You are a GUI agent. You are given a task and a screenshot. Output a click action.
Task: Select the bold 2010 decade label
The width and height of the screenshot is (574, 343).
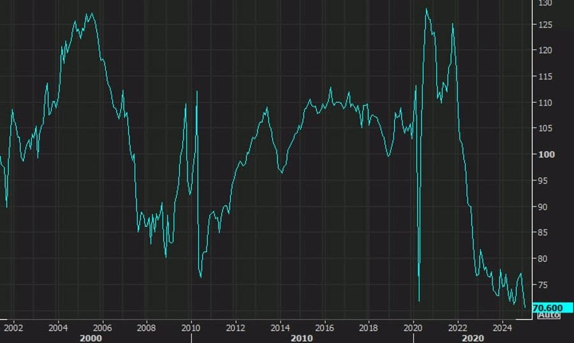[x=302, y=337]
